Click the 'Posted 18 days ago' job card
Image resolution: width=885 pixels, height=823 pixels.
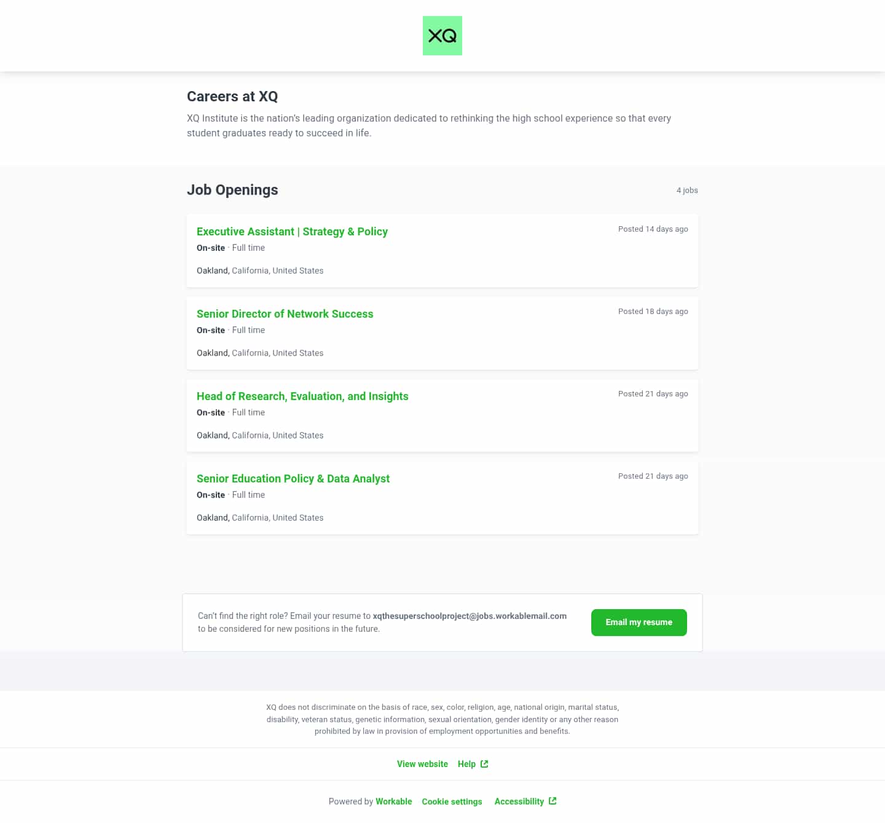point(442,333)
